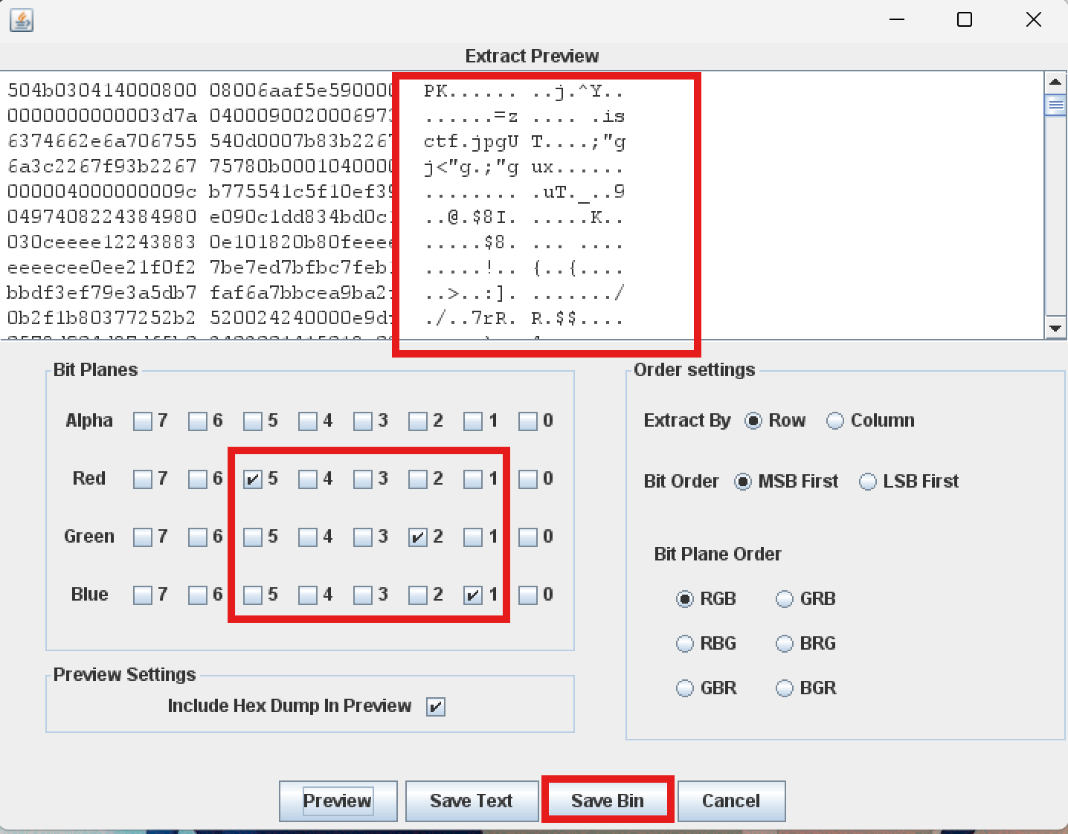Minimize the Extract Preview window

click(x=897, y=19)
